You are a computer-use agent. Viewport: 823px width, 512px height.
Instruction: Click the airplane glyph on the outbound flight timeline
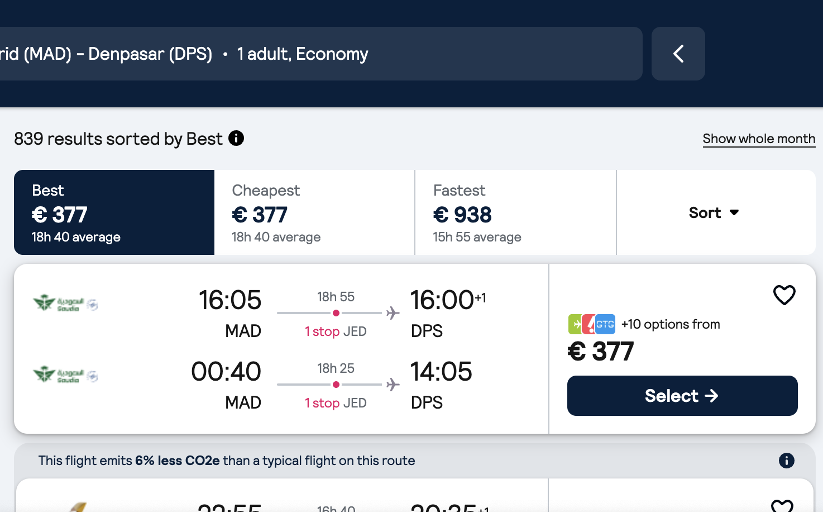(x=392, y=313)
